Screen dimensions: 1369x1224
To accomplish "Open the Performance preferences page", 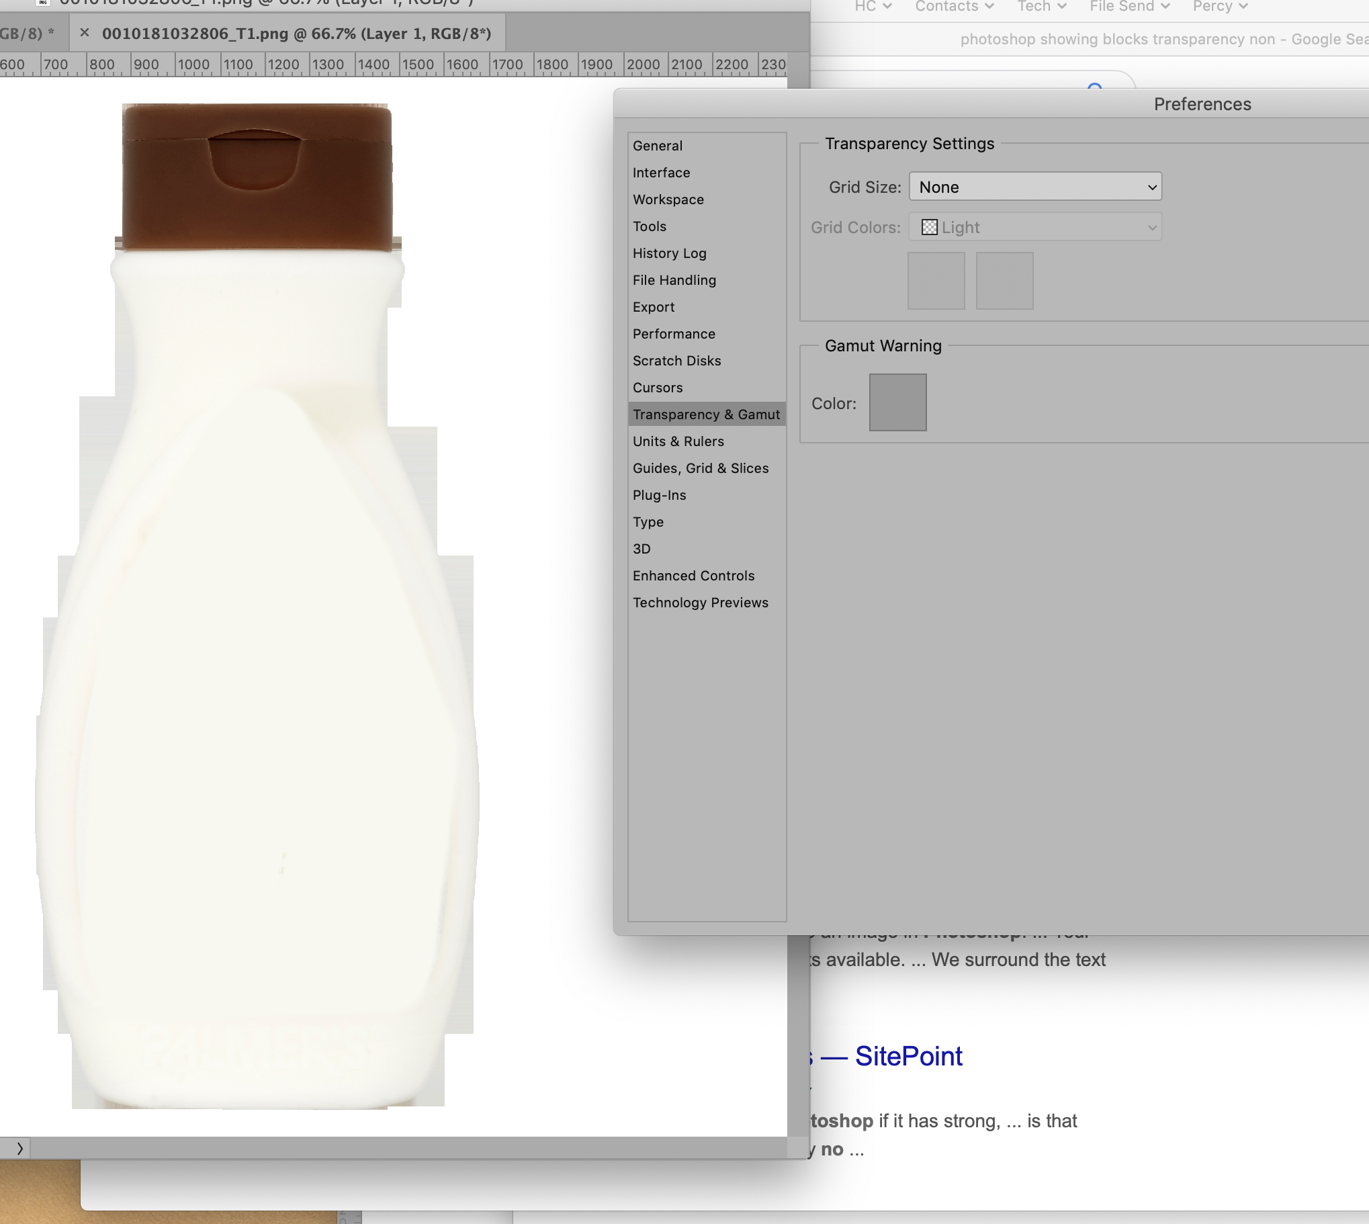I will click(x=673, y=334).
